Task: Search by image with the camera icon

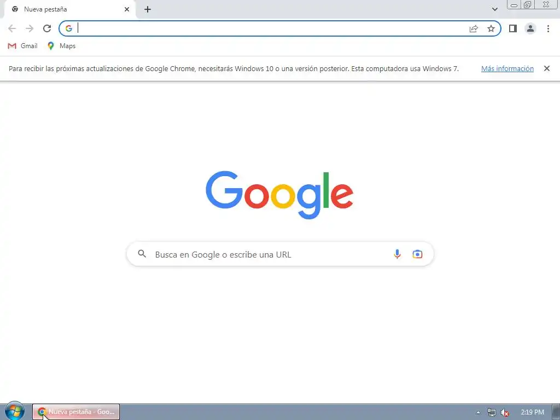Action: point(417,254)
